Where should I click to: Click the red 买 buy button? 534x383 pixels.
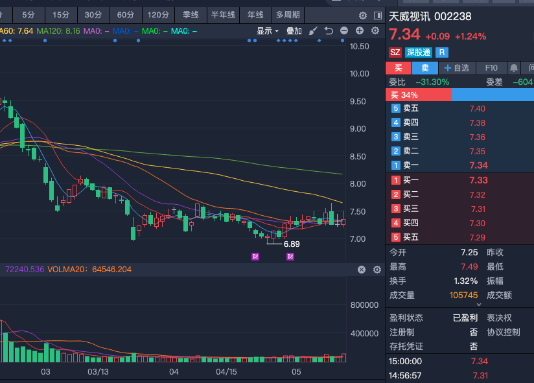coord(398,68)
